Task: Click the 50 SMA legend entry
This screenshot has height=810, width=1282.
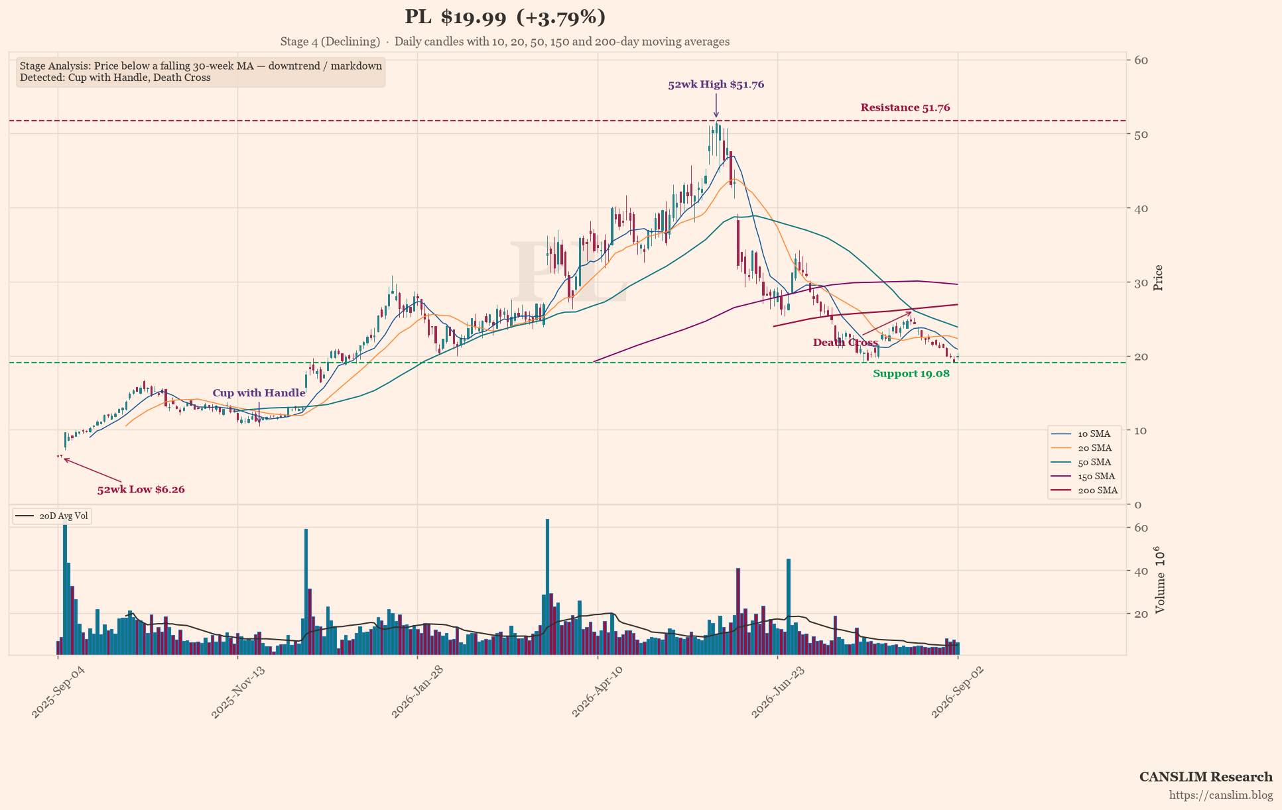Action: click(x=1085, y=463)
